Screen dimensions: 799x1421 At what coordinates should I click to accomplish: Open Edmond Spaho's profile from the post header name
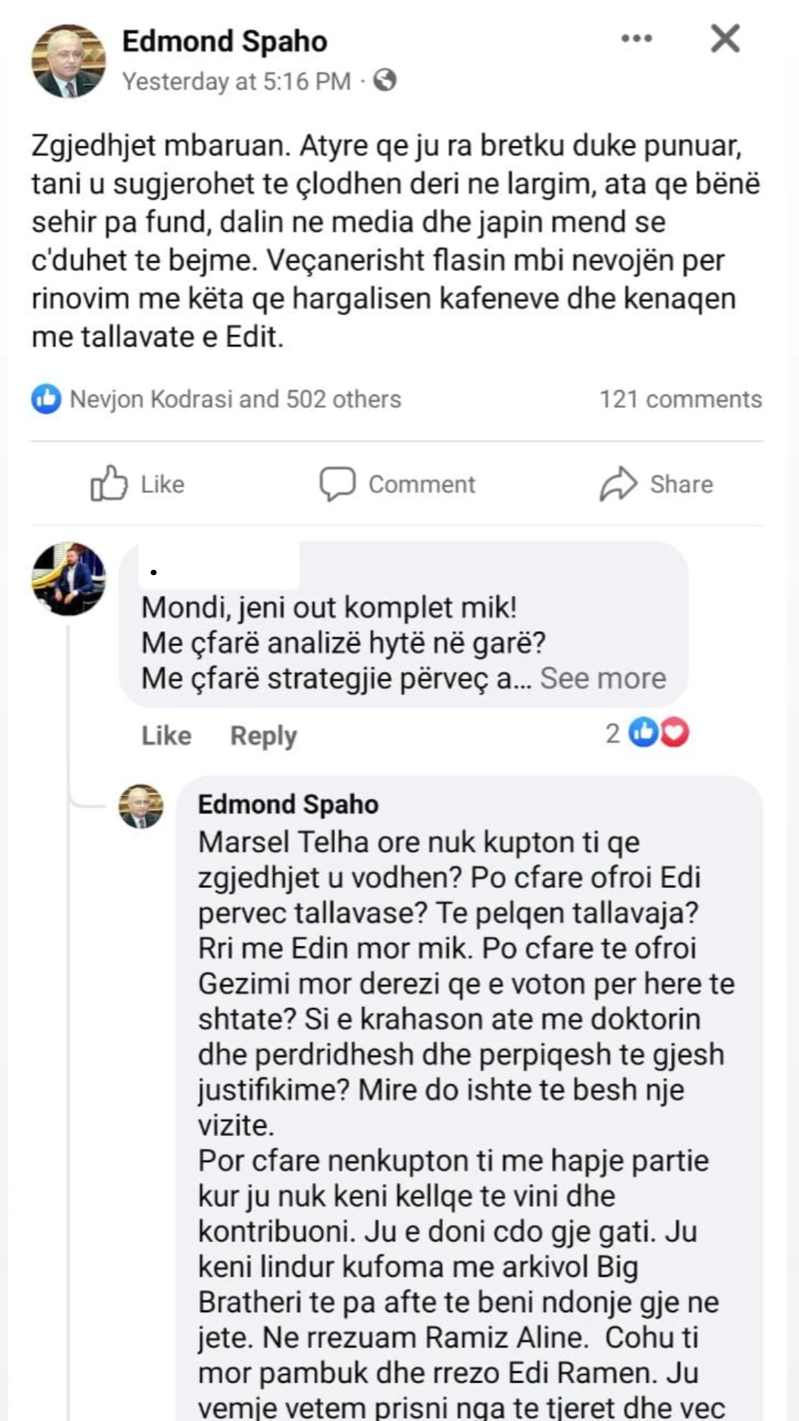[x=224, y=41]
